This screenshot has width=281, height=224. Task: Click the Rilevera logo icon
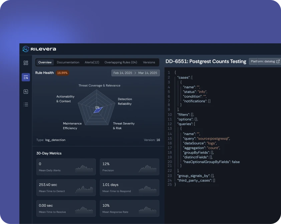tap(26, 49)
